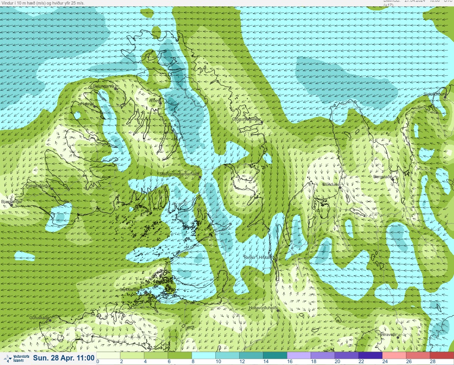Select the Stykkishólmur station label
The image size is (454, 365).
[x=132, y=290]
